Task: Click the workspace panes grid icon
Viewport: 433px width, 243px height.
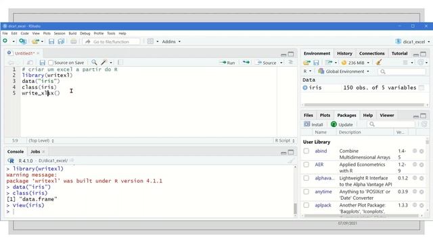Action: (x=150, y=41)
